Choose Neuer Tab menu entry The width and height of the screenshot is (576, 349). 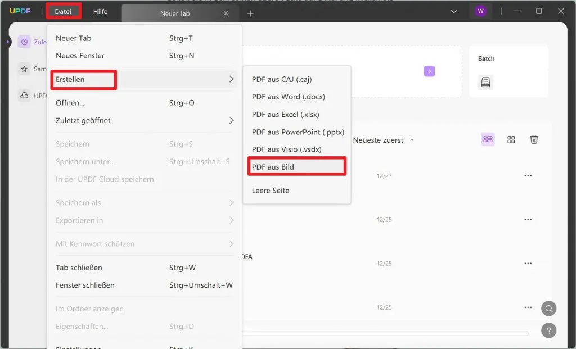tap(145, 38)
